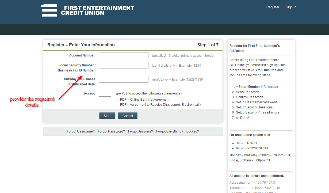This screenshot has width=329, height=193.
Task: Focus the Account Number field
Action: [x=124, y=55]
